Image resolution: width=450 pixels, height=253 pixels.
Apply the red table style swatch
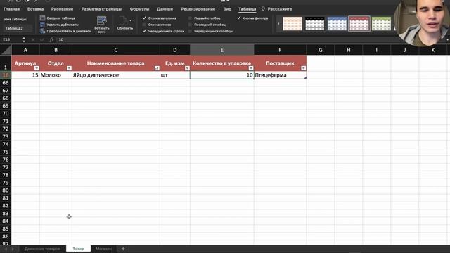point(359,23)
